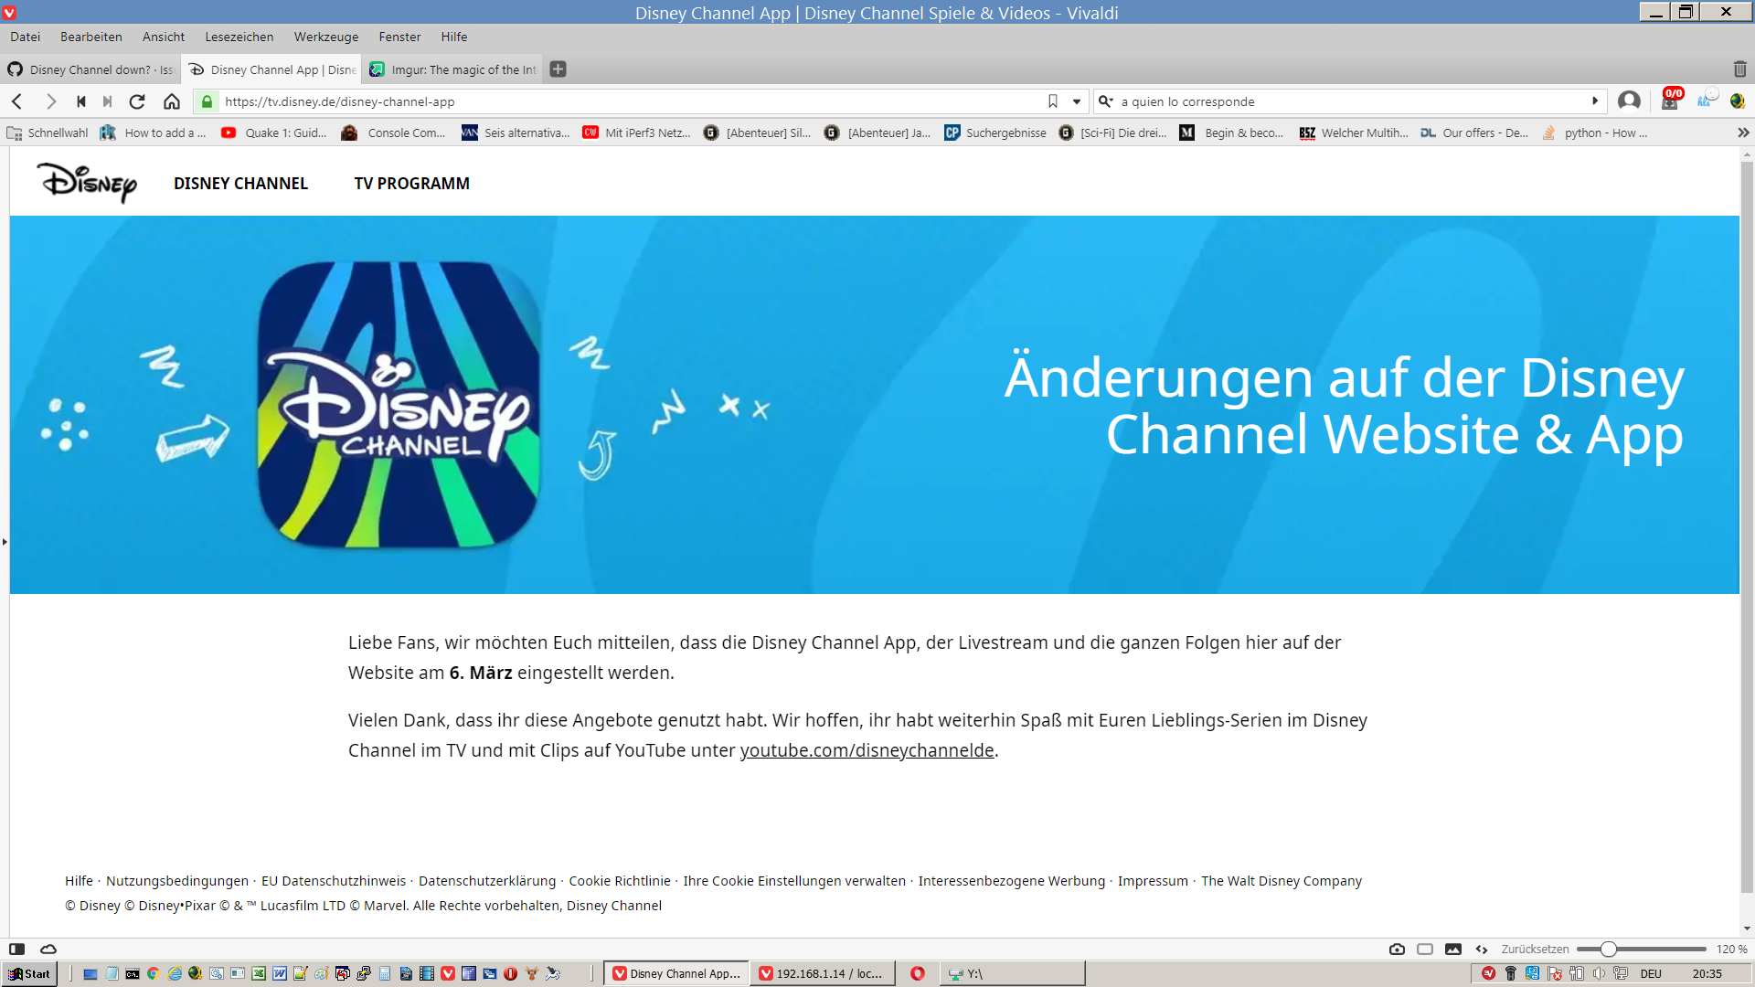Rewind to first page in history

81,101
